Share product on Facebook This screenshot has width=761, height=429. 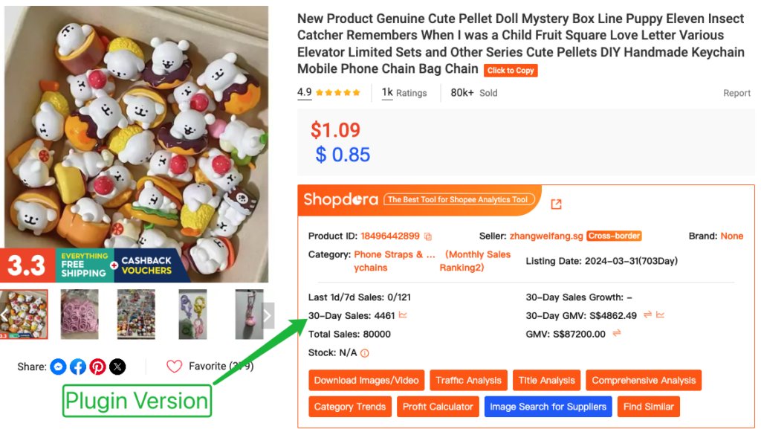tap(78, 367)
